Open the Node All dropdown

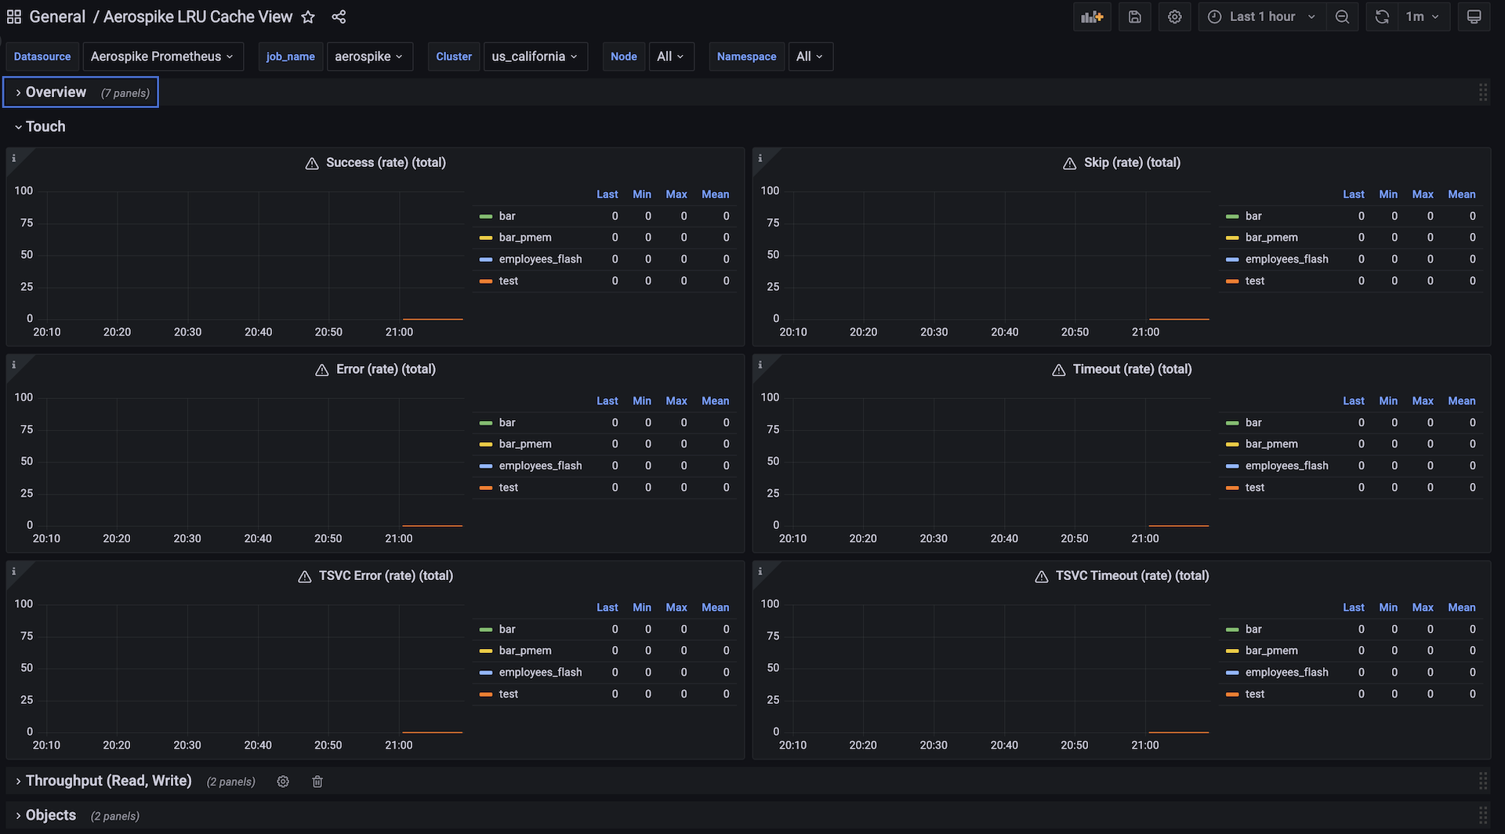click(x=671, y=56)
